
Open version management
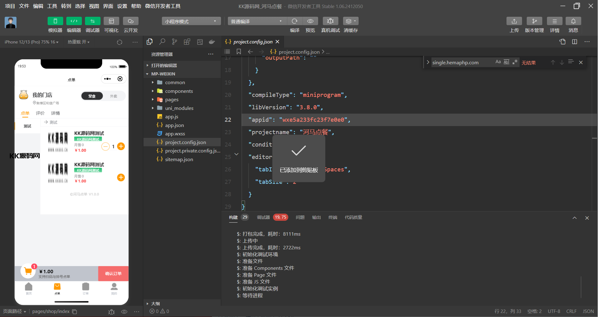coord(534,21)
